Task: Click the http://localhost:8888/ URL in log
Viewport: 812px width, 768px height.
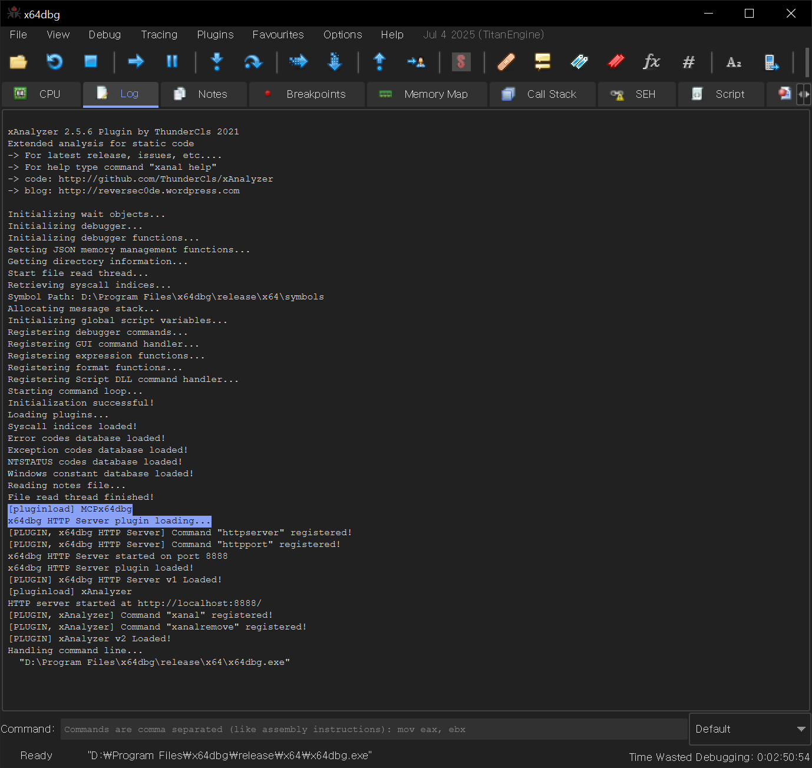Action: pos(200,603)
